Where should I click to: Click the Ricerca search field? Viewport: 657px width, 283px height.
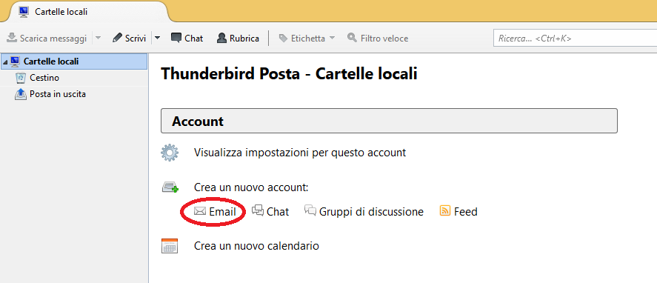575,39
